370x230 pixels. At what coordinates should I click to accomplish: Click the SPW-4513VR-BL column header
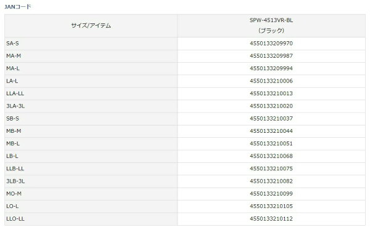coord(271,26)
